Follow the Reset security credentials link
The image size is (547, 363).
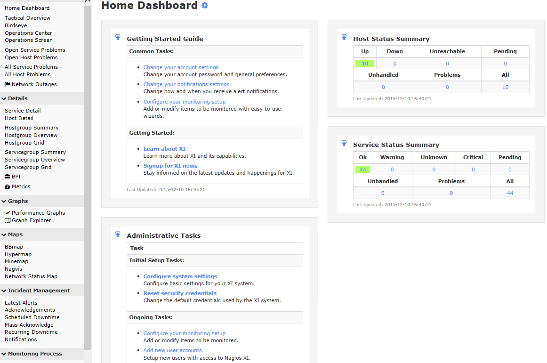180,293
